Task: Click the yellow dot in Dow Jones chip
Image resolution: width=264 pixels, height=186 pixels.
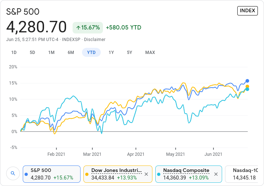Action: pos(87,174)
